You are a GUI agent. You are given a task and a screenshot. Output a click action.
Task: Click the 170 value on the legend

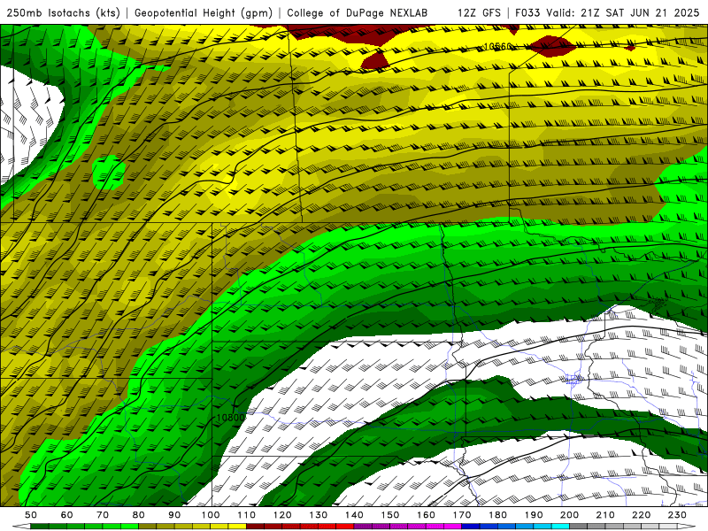pyautogui.click(x=462, y=515)
